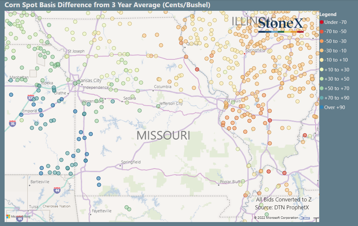358x226 pixels.
Task: Select the '-70 to -50' legend color dot
Action: click(x=322, y=31)
